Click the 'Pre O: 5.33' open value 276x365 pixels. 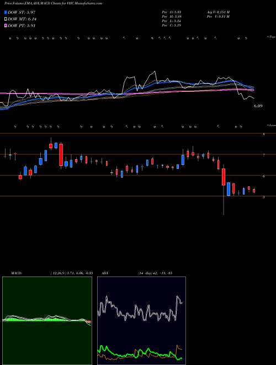point(172,12)
